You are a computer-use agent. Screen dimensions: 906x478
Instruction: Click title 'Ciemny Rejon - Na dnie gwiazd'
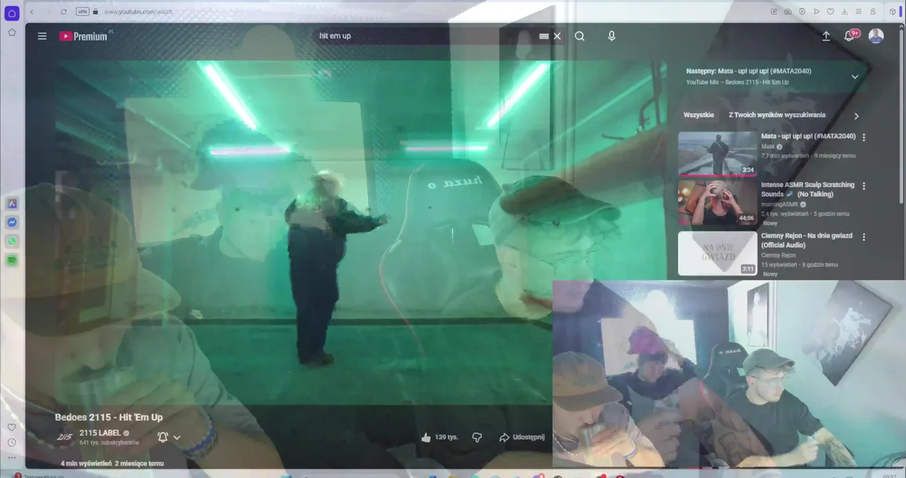(x=807, y=240)
